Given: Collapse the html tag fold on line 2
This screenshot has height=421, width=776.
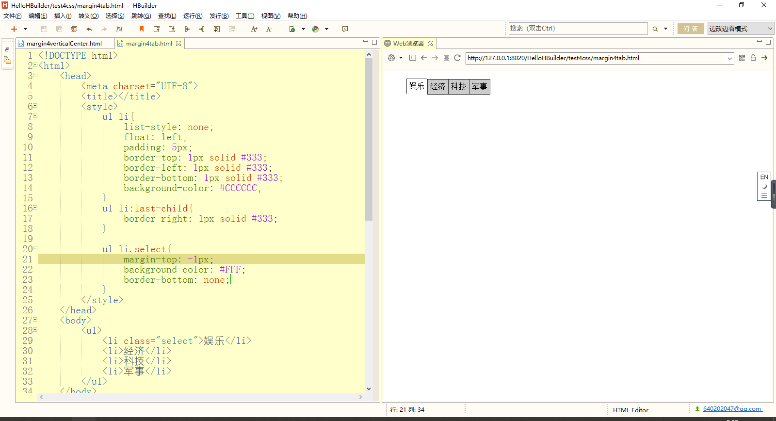Looking at the screenshot, I should point(35,65).
